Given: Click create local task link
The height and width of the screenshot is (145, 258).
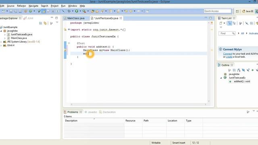Looking at the screenshot, I should coord(229,57).
